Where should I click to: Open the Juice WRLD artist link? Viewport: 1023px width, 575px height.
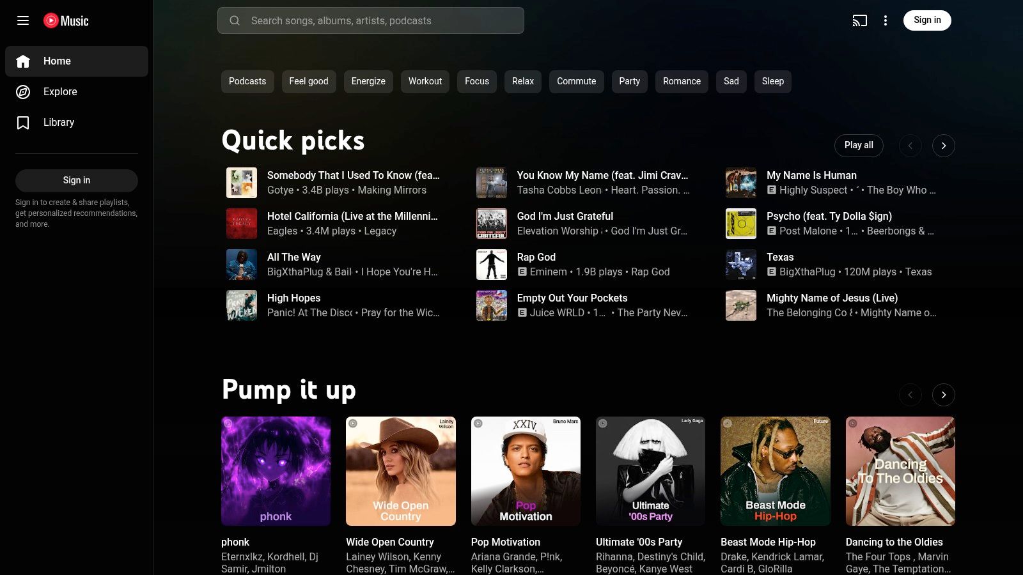[557, 313]
